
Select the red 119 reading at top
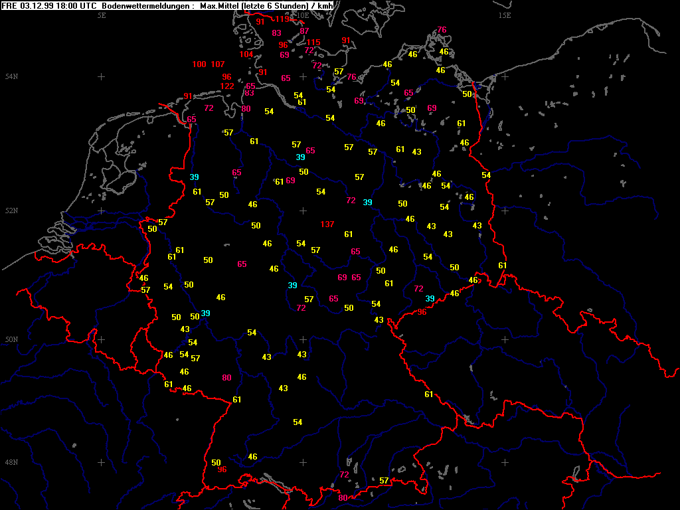click(x=282, y=19)
